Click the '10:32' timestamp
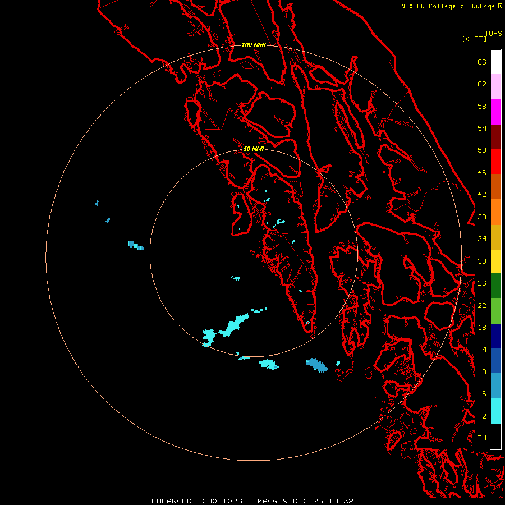 [x=341, y=501]
